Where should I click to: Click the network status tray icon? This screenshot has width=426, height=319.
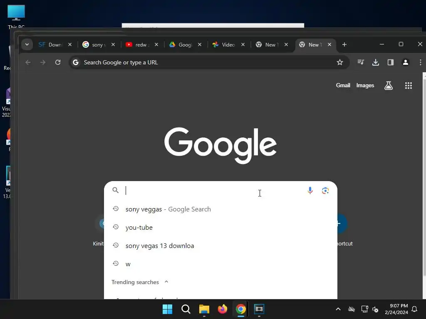coord(364,309)
